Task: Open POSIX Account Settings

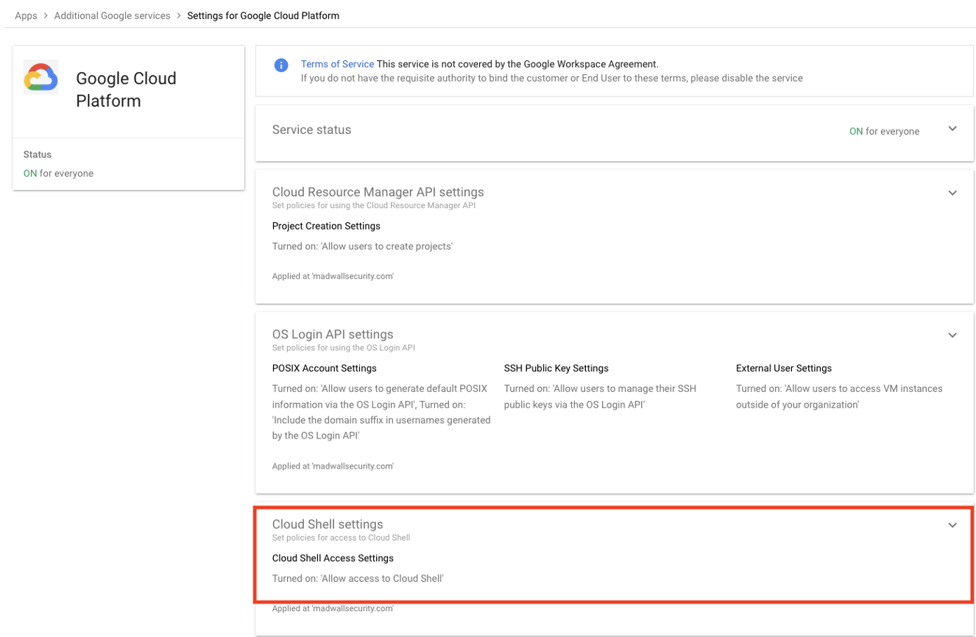Action: [x=324, y=368]
